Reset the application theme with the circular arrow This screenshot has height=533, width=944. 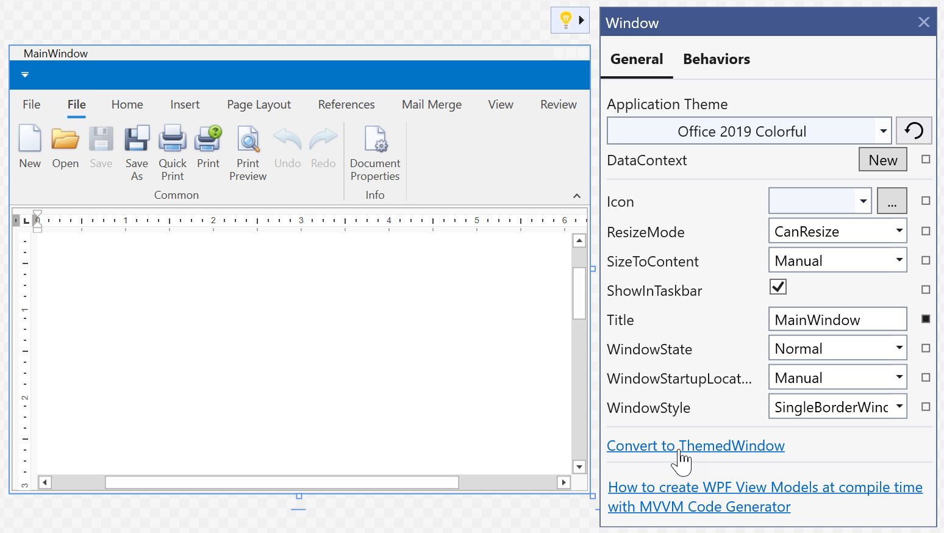[x=914, y=131]
